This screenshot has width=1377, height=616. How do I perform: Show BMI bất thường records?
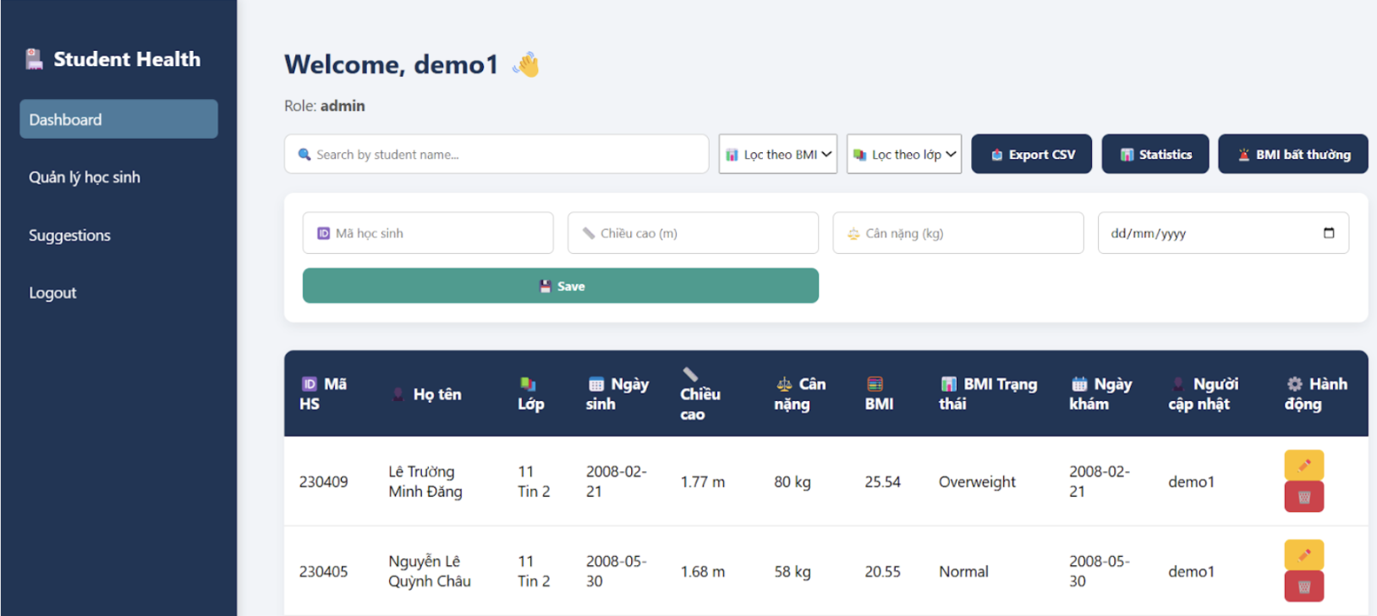tap(1292, 155)
